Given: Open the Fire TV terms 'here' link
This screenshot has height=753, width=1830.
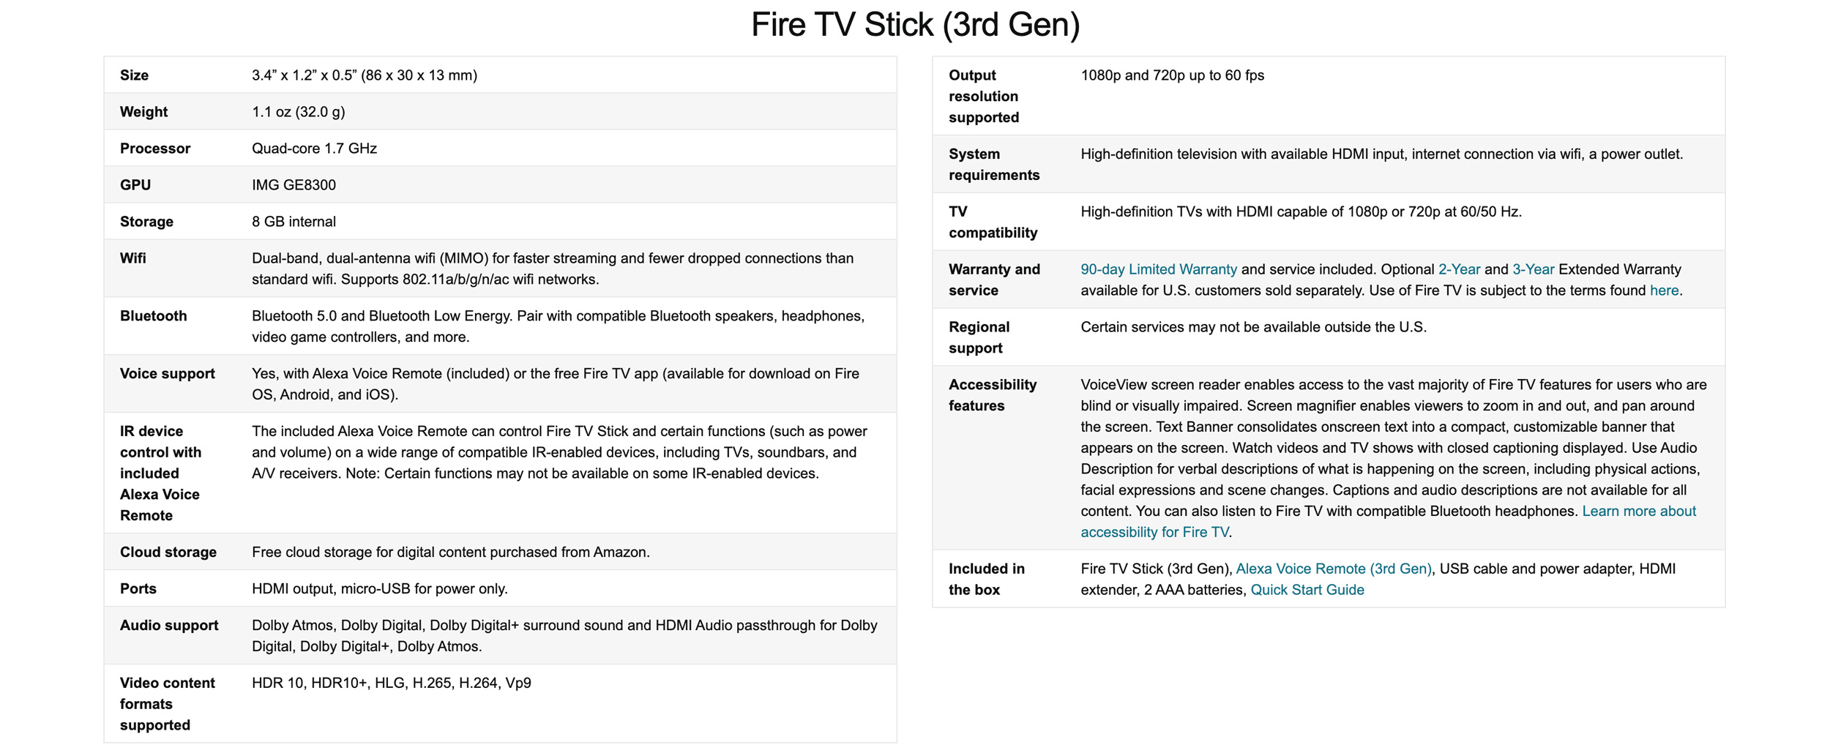Looking at the screenshot, I should click(1664, 291).
